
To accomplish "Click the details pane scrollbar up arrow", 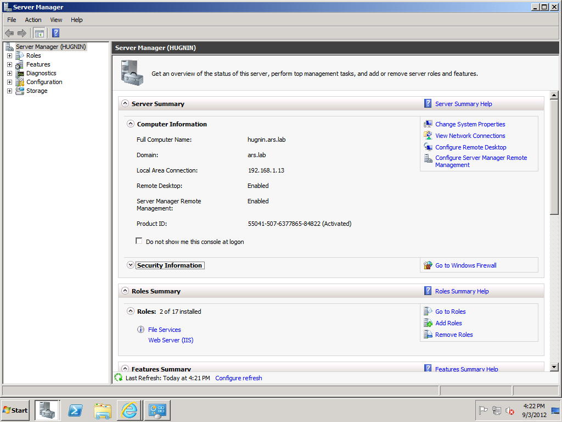I will 554,95.
